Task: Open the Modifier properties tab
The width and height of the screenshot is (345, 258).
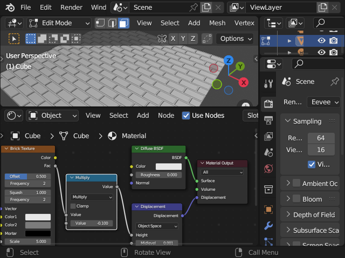Action: click(268, 226)
